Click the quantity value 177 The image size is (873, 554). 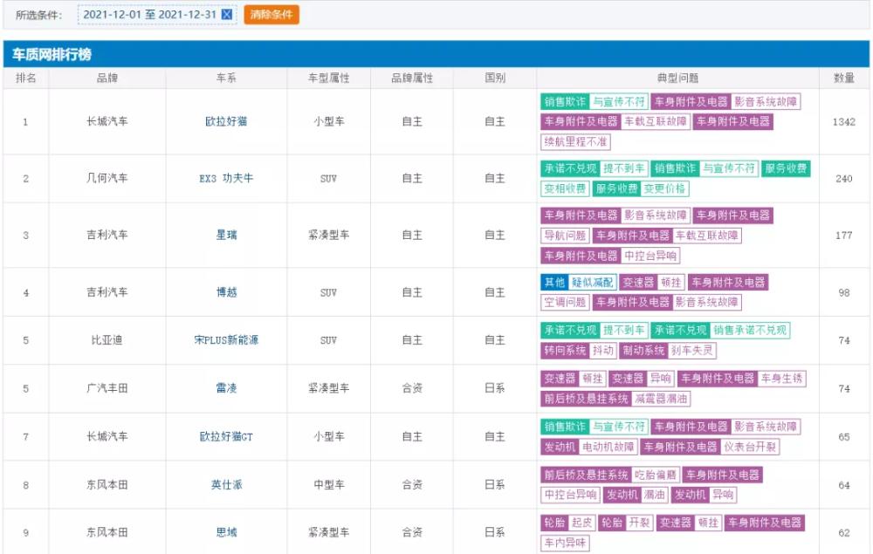(843, 236)
